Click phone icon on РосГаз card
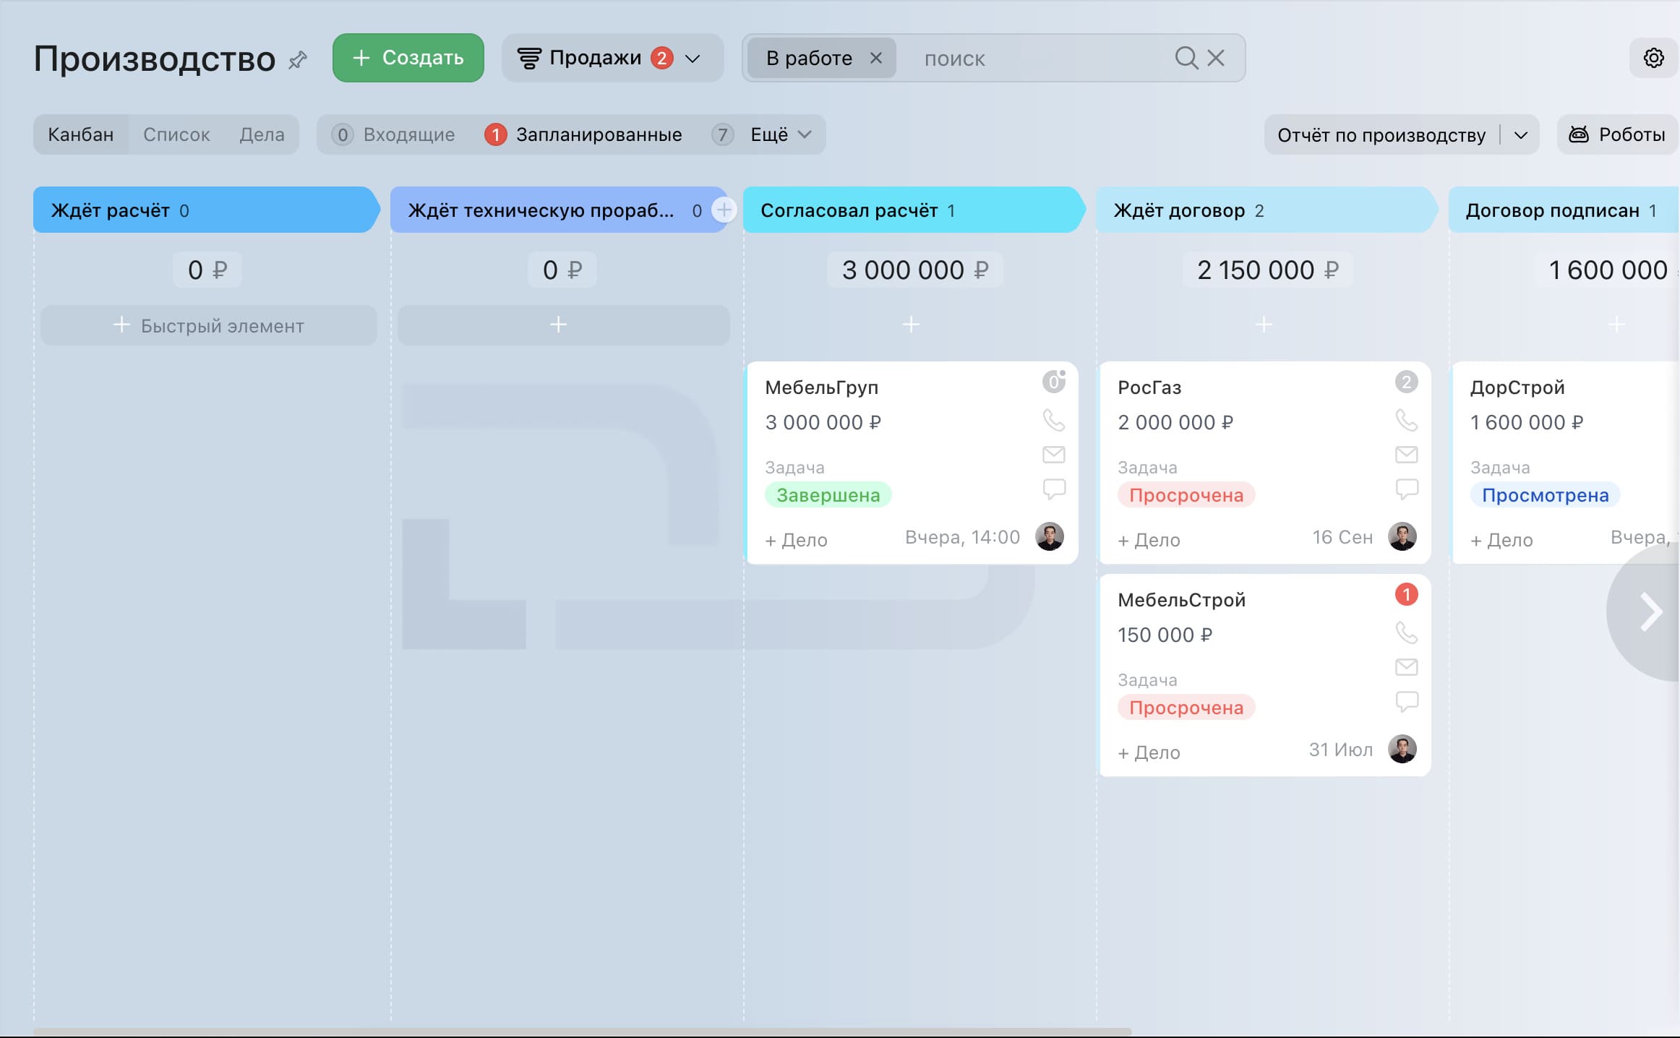The width and height of the screenshot is (1680, 1038). (1406, 420)
